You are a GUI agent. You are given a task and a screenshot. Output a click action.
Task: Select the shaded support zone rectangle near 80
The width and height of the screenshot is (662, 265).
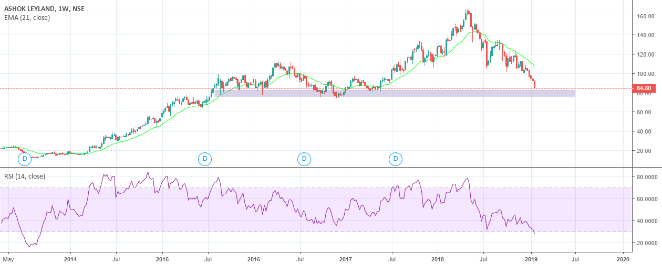(x=395, y=93)
